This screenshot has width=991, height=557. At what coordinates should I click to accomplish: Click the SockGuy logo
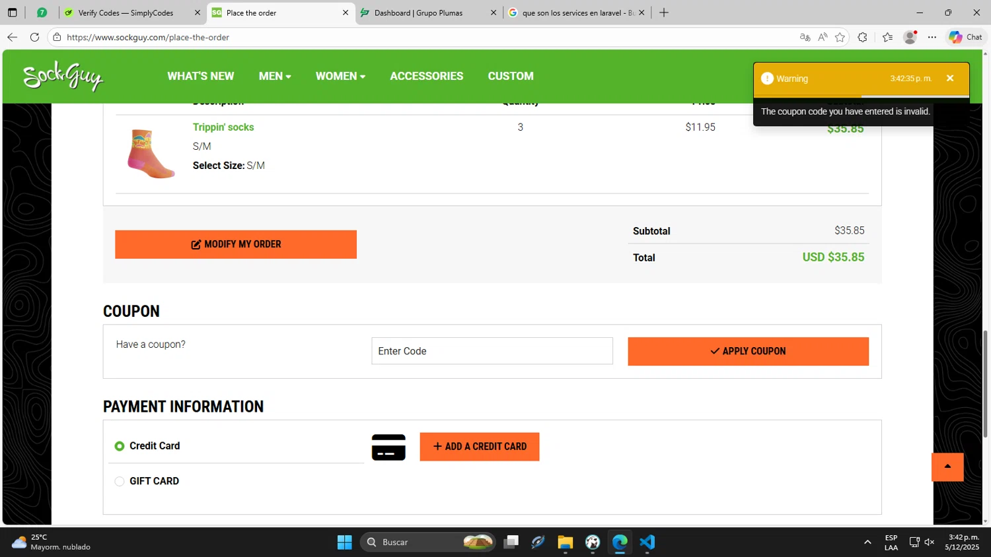click(x=63, y=77)
